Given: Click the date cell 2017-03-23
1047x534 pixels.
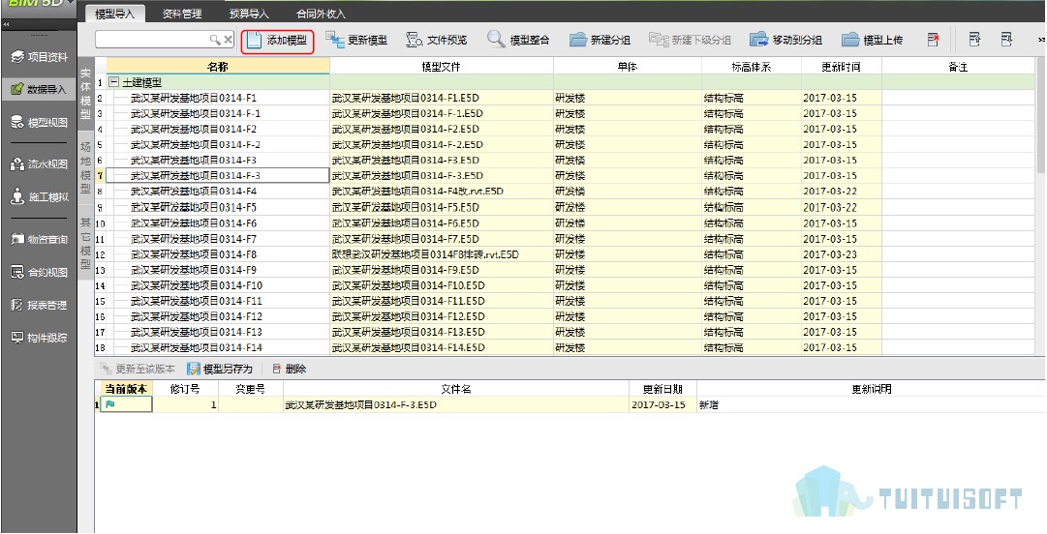Looking at the screenshot, I should (842, 254).
